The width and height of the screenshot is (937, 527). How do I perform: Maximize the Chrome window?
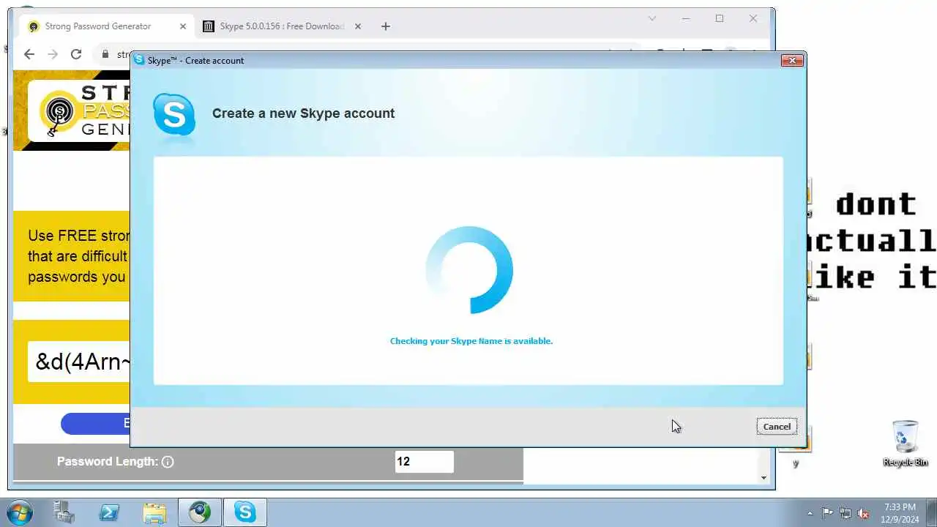720,18
